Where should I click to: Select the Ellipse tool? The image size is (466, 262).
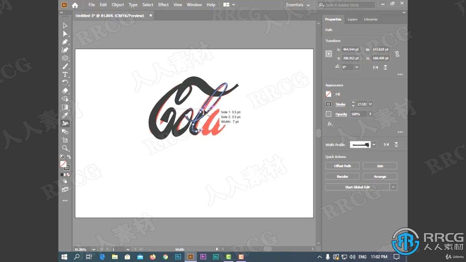[65, 58]
